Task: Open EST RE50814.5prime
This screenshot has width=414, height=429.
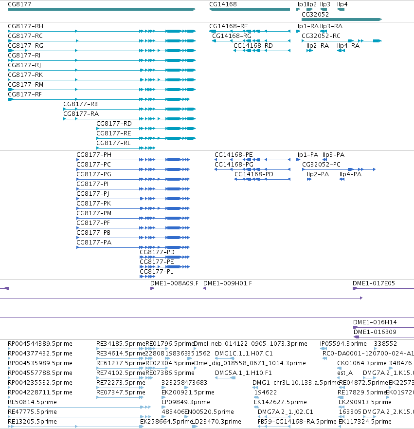Action: [32, 402]
